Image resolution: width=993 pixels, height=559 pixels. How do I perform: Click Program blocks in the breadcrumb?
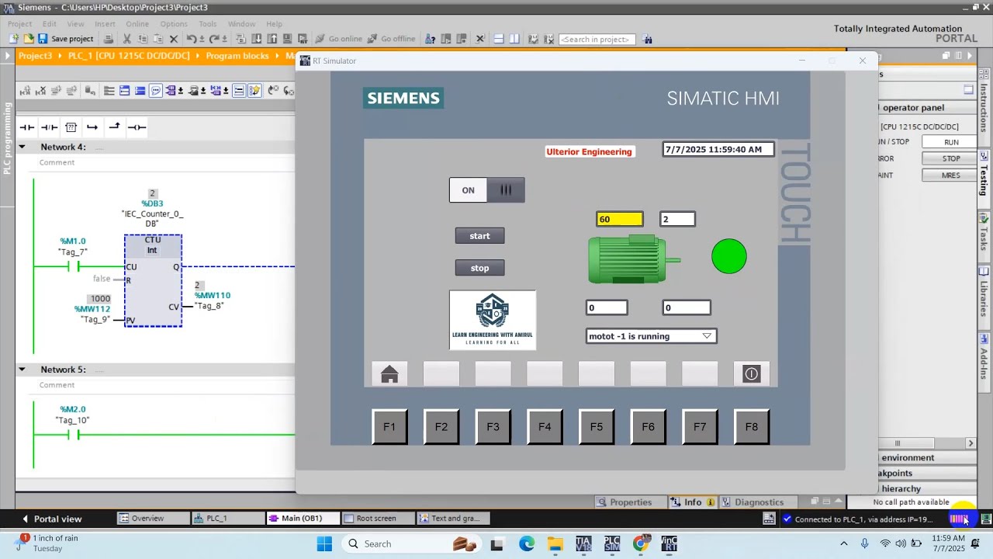point(237,56)
